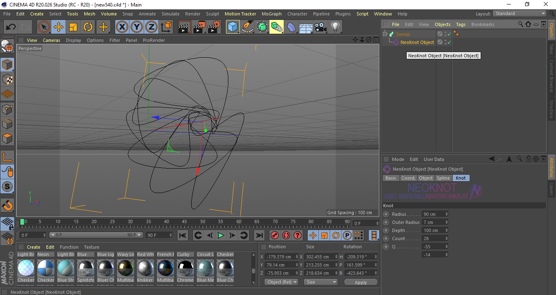Click the timeline range slider bar
This screenshot has height=295, width=556.
click(x=96, y=235)
